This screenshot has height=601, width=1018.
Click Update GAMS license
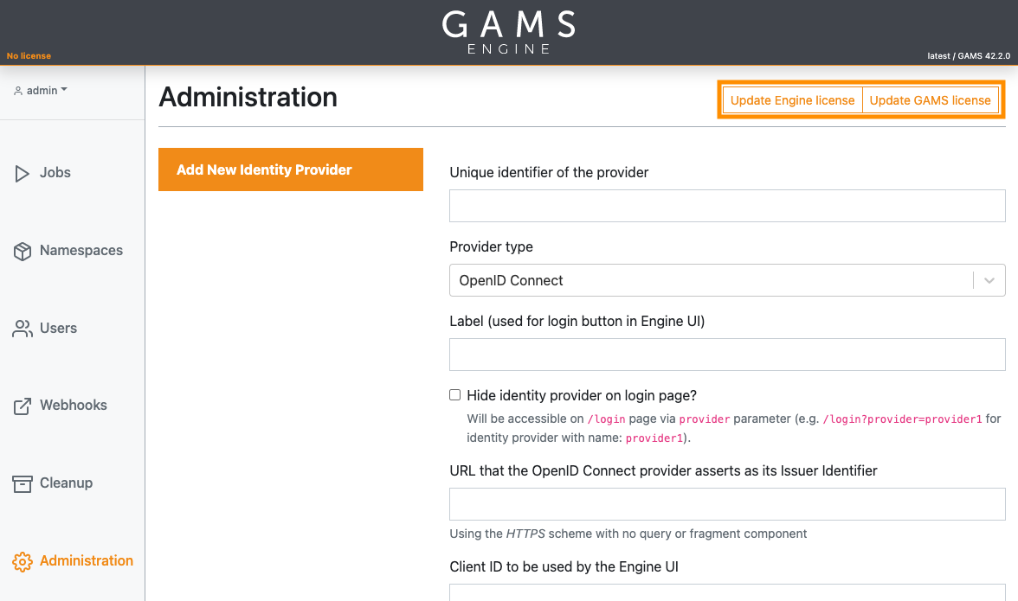pyautogui.click(x=931, y=100)
